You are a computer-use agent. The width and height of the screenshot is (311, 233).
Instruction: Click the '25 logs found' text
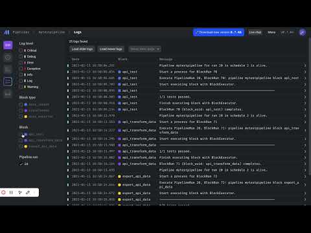(x=78, y=41)
